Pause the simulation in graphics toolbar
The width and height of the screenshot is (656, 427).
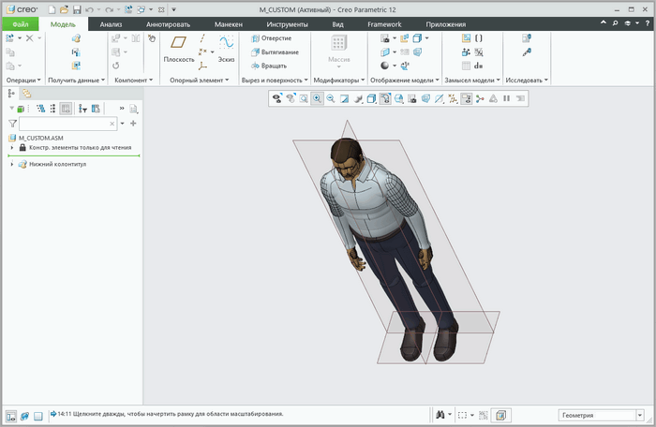[x=507, y=98]
